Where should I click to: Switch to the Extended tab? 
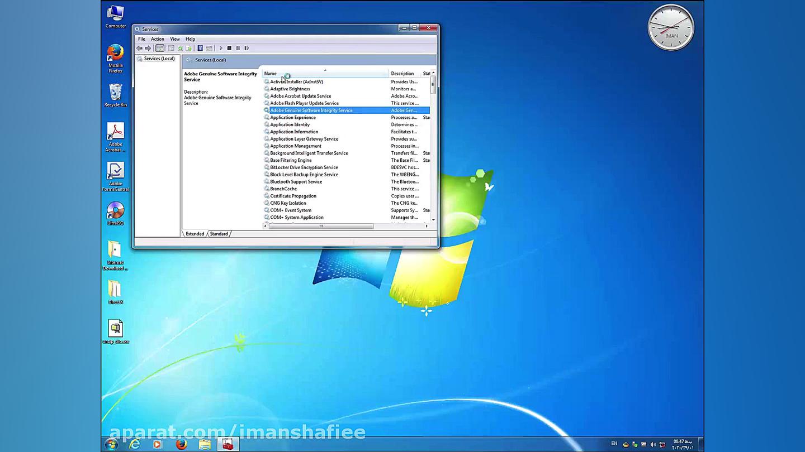[x=195, y=234]
